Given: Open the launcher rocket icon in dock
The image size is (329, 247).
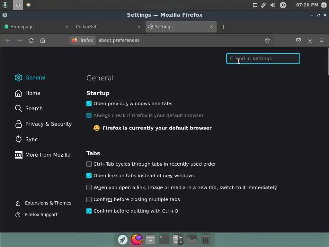Looking at the screenshot, I should 122,240.
